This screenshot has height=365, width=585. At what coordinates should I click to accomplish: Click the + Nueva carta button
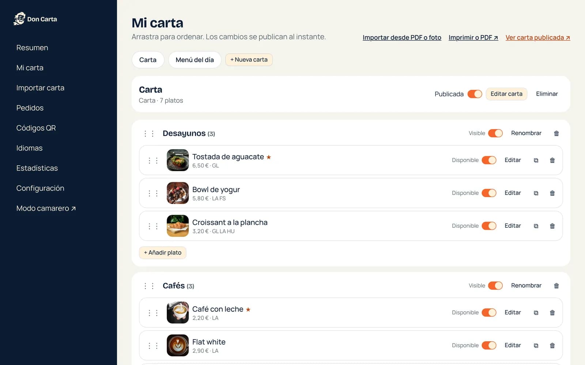(249, 59)
